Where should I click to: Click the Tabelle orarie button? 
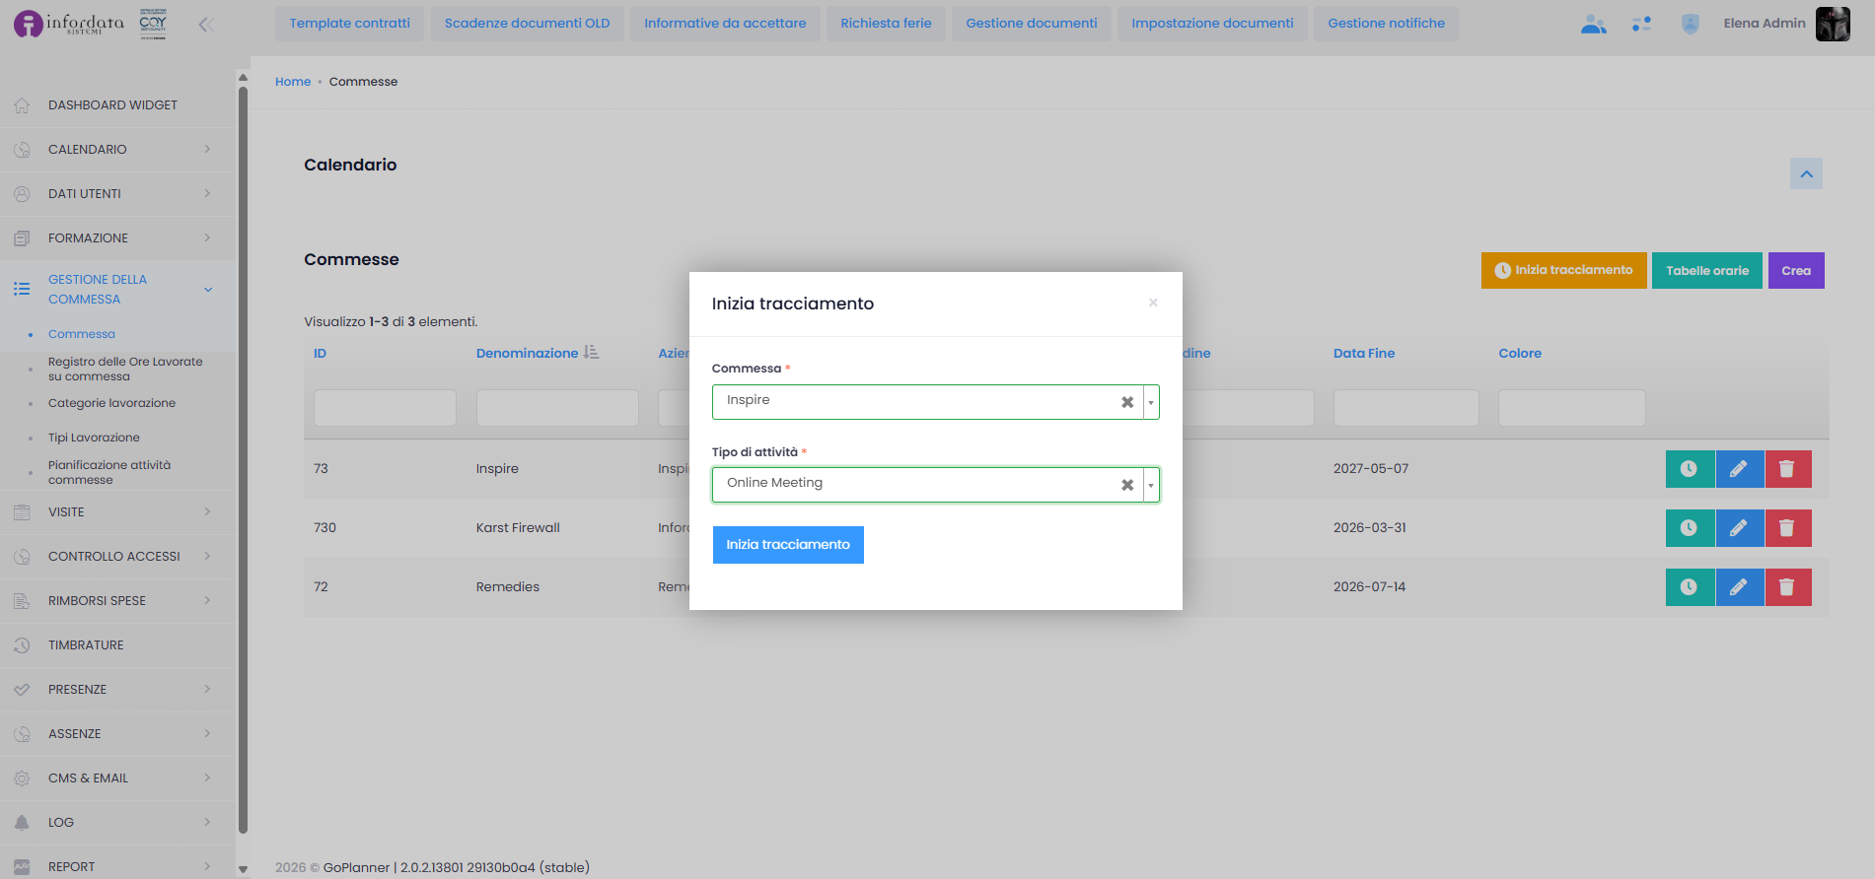pyautogui.click(x=1707, y=271)
